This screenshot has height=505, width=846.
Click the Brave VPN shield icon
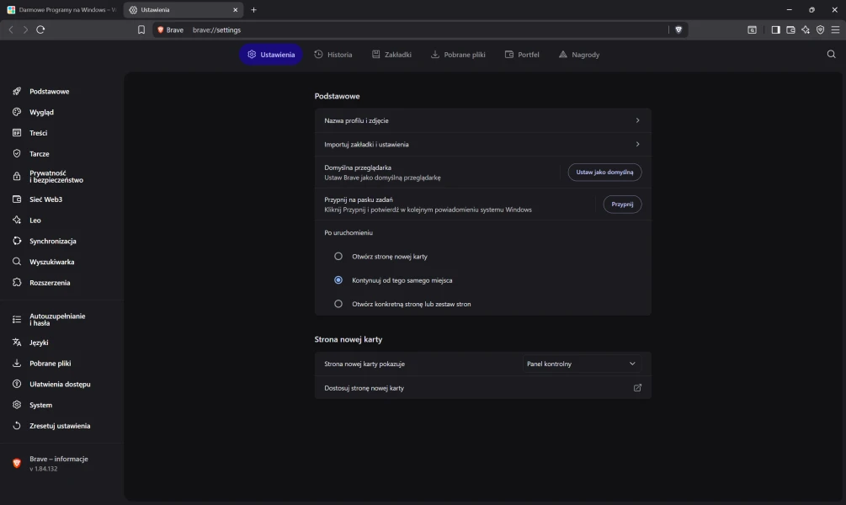820,29
